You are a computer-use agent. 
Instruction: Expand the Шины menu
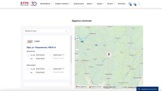(x=90, y=4)
